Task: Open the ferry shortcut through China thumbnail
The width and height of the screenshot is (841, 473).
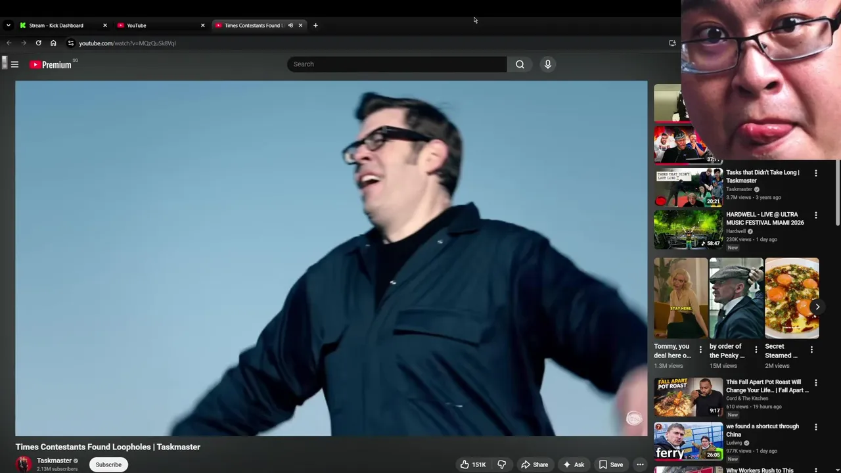Action: [688, 441]
